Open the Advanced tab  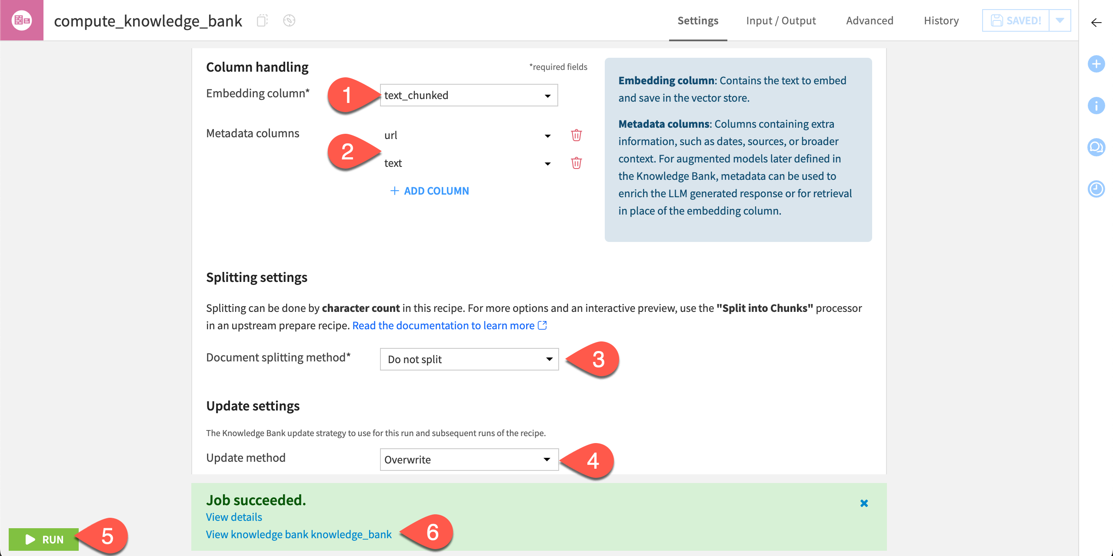click(x=870, y=20)
